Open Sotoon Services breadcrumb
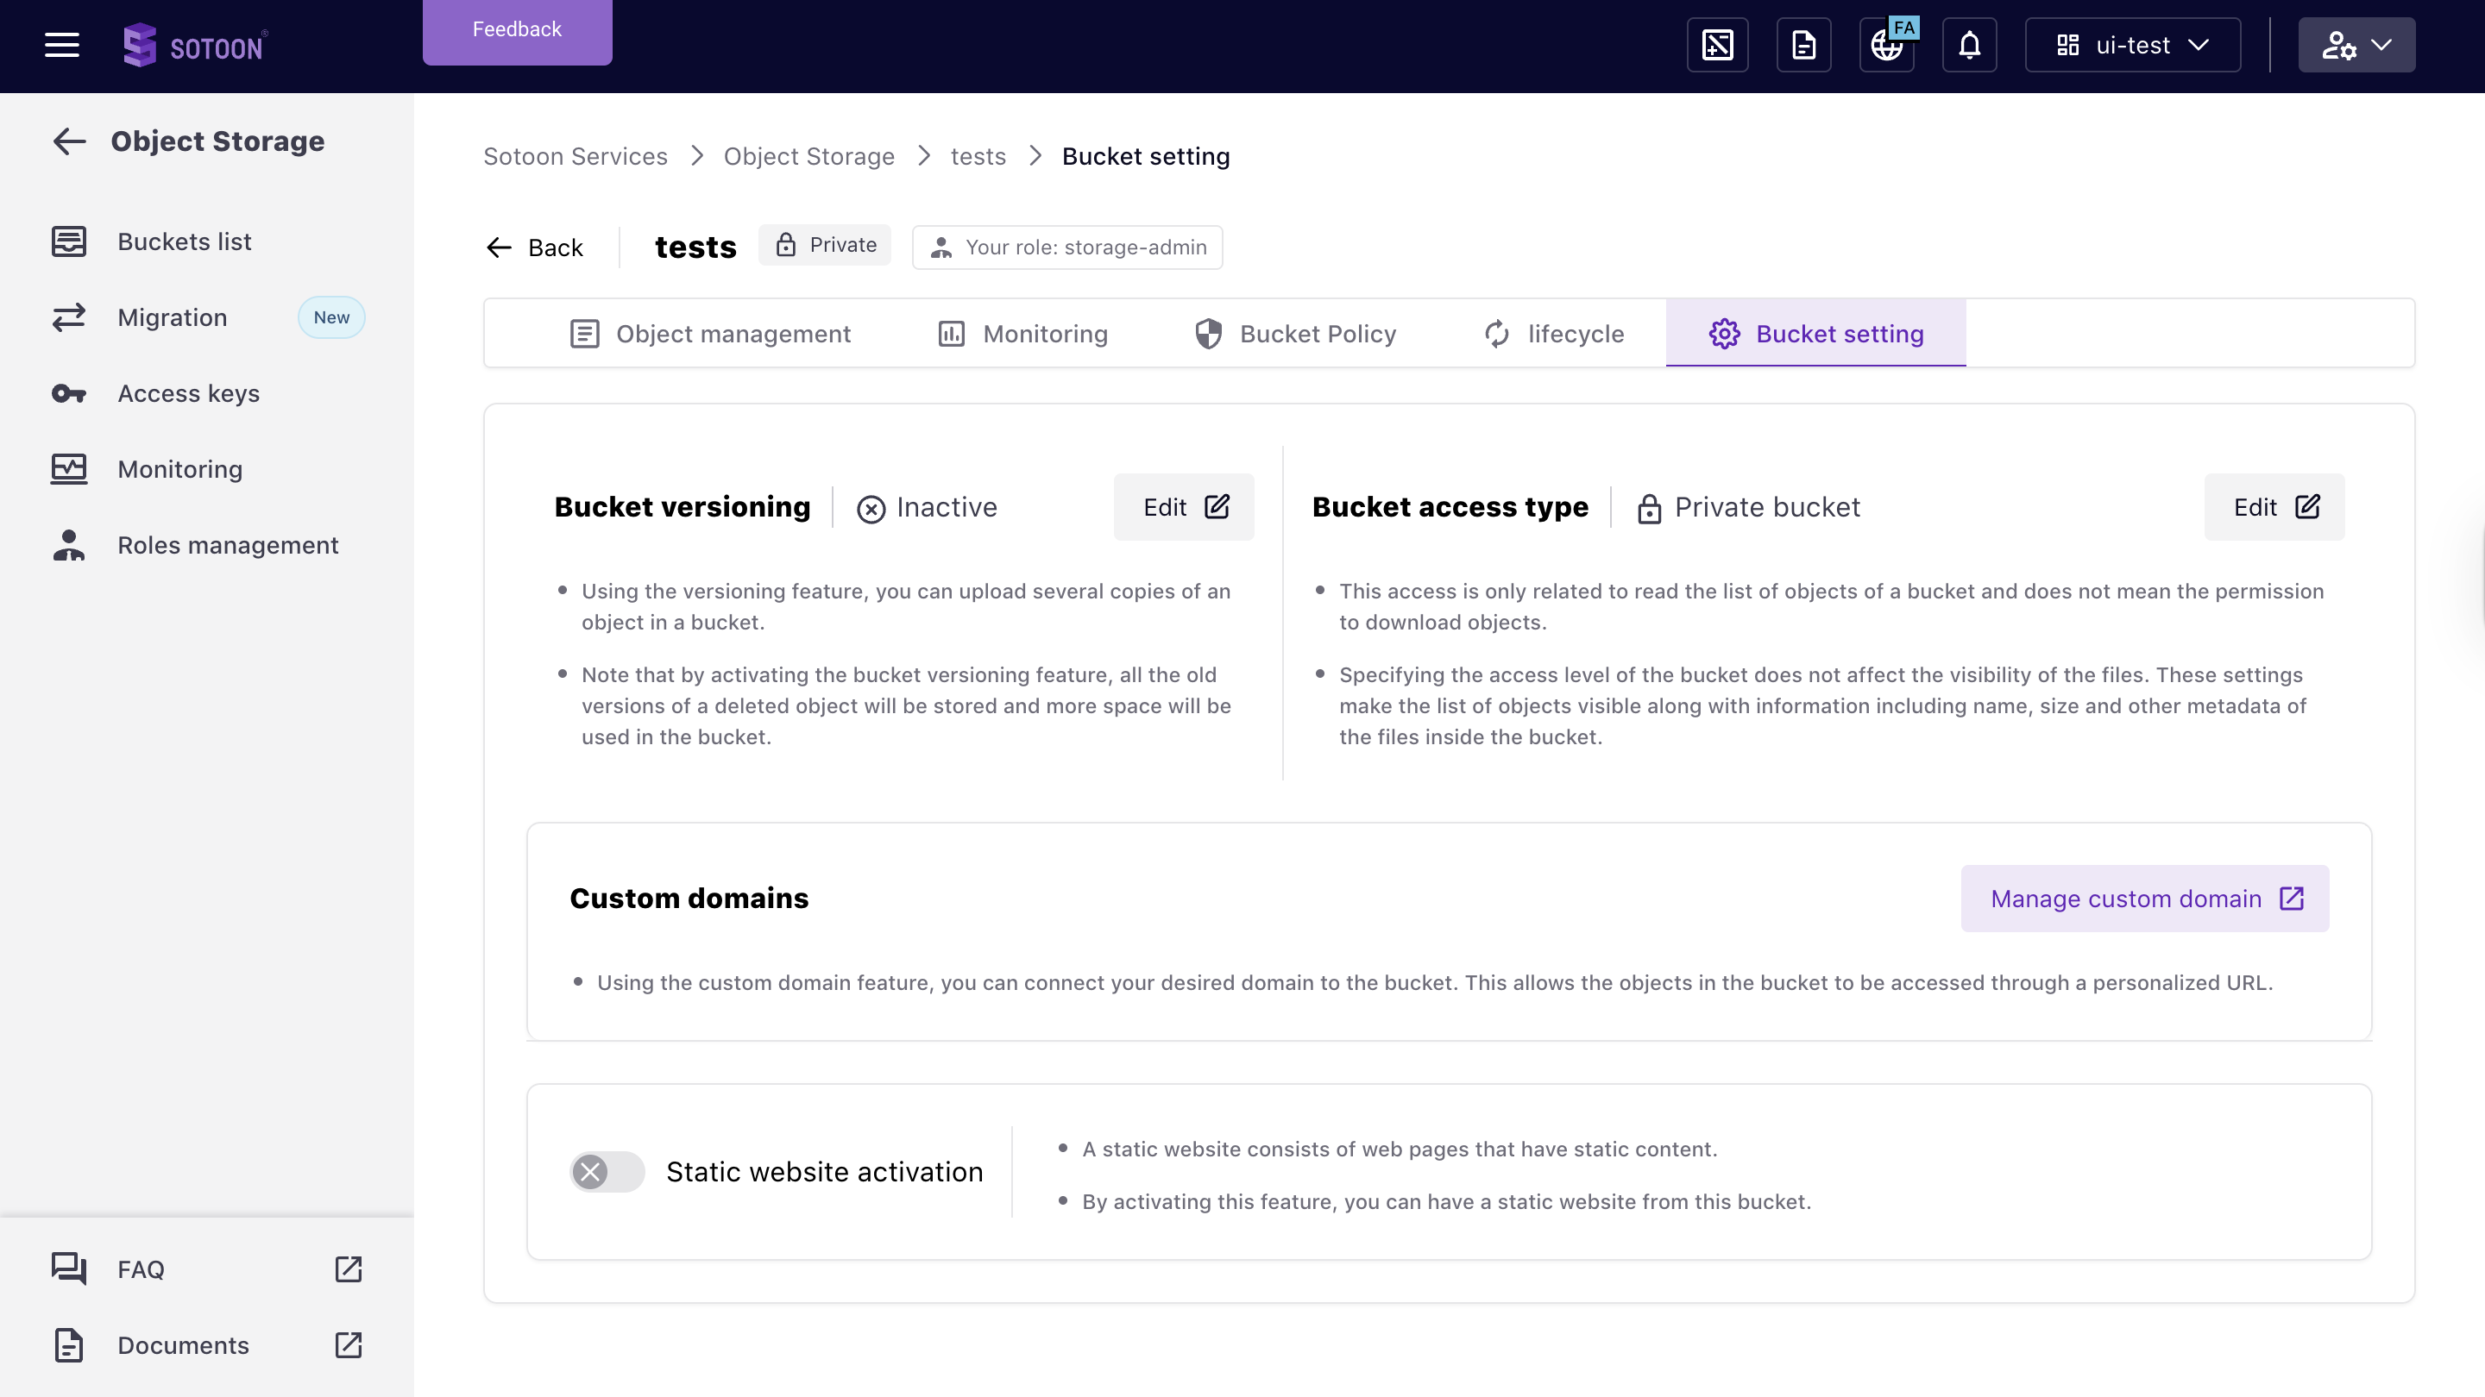 [x=575, y=156]
